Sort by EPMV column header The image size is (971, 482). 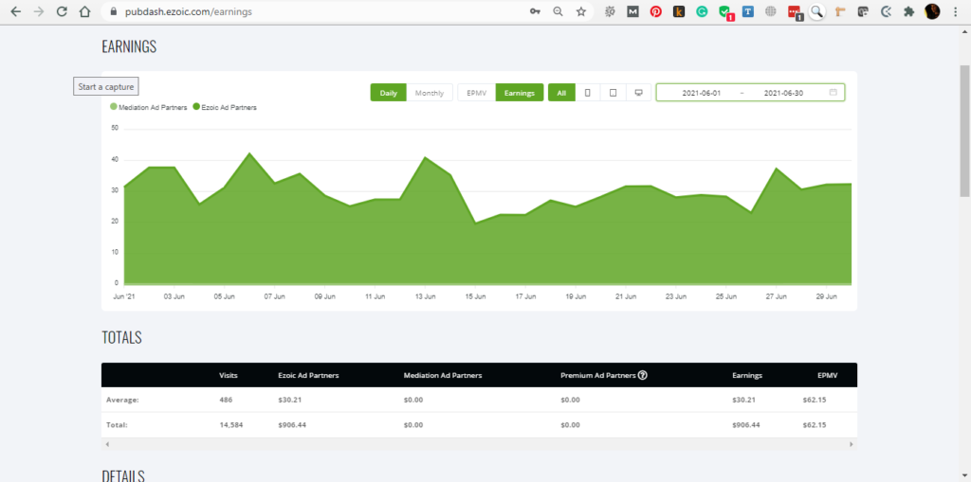coord(827,375)
